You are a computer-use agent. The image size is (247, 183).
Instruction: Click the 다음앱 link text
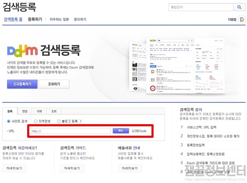[232, 19]
